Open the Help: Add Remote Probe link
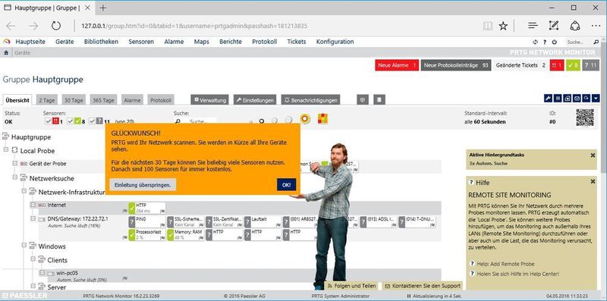This screenshot has height=301, width=607. [x=505, y=264]
